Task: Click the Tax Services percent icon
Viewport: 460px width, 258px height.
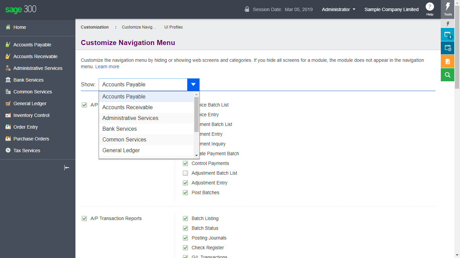Action: pyautogui.click(x=7, y=150)
